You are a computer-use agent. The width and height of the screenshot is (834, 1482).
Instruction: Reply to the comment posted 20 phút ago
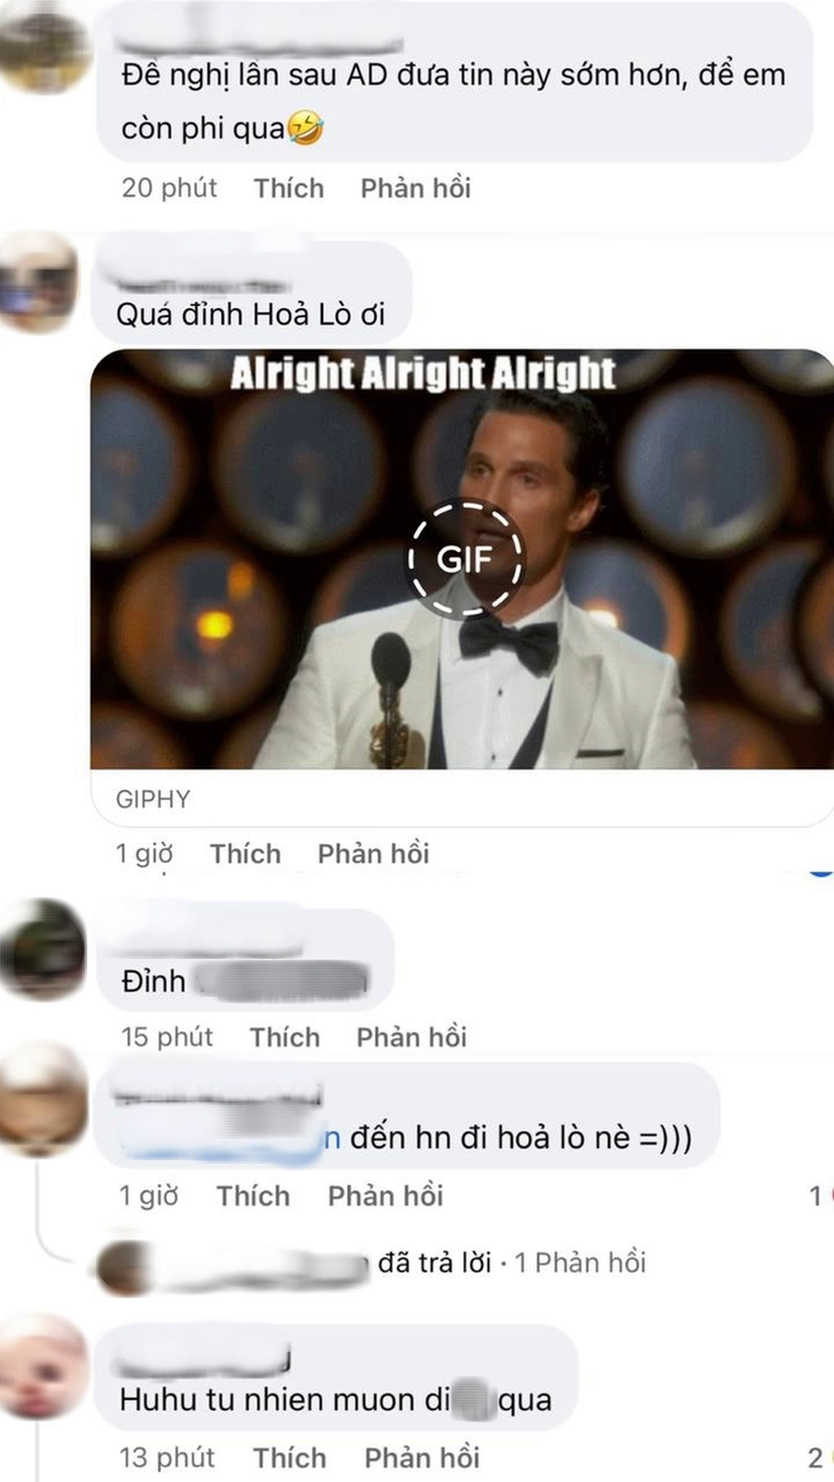coord(415,188)
